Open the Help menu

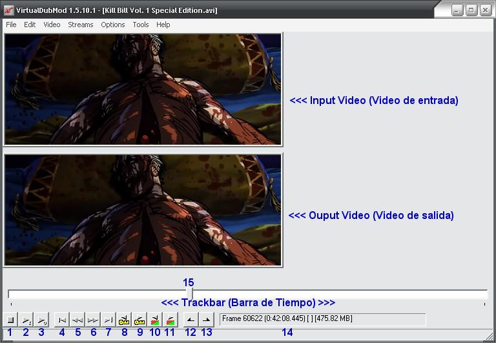pyautogui.click(x=163, y=25)
